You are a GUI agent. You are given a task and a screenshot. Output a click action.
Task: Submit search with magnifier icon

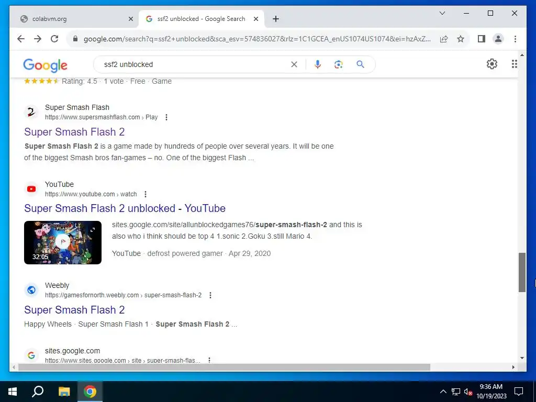click(x=360, y=64)
